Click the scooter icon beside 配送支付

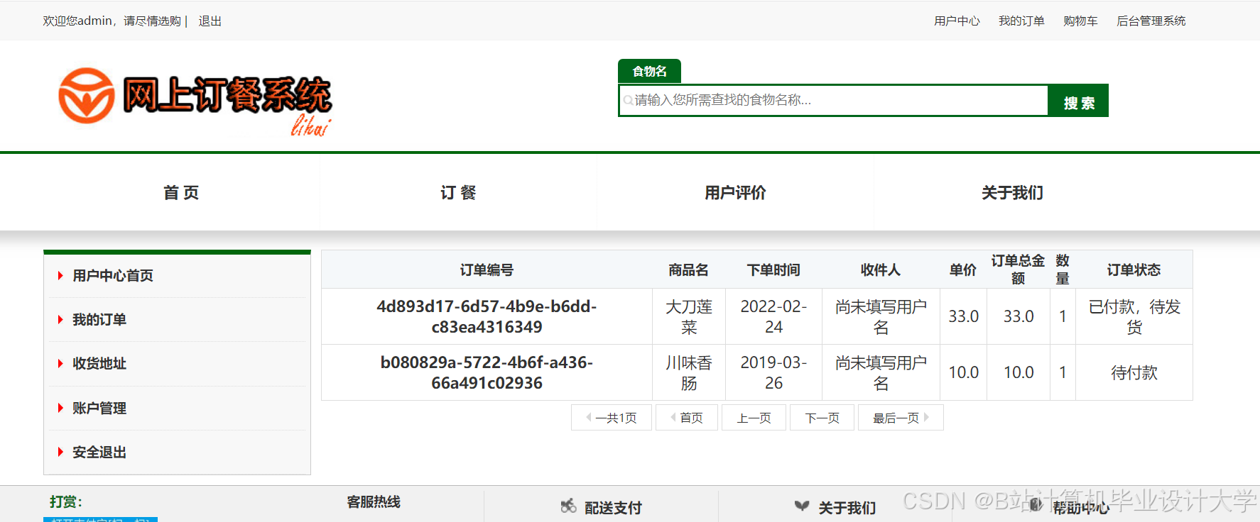(568, 506)
